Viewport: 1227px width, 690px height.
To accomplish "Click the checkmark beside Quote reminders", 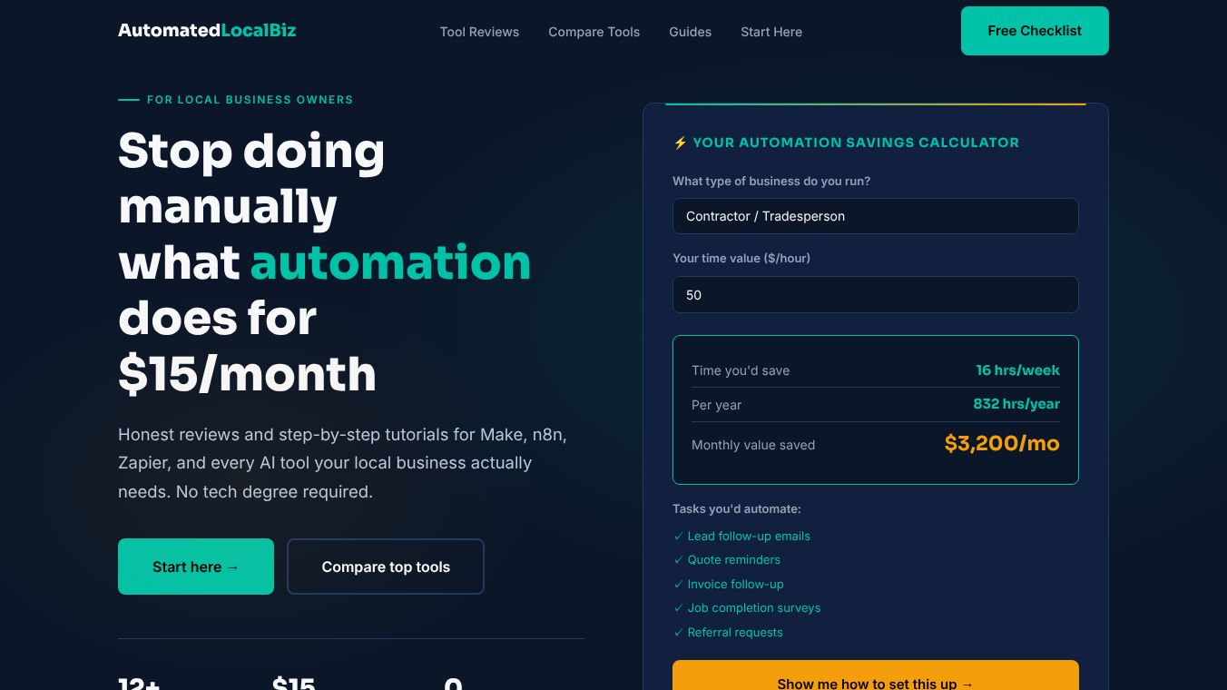I will click(x=678, y=560).
